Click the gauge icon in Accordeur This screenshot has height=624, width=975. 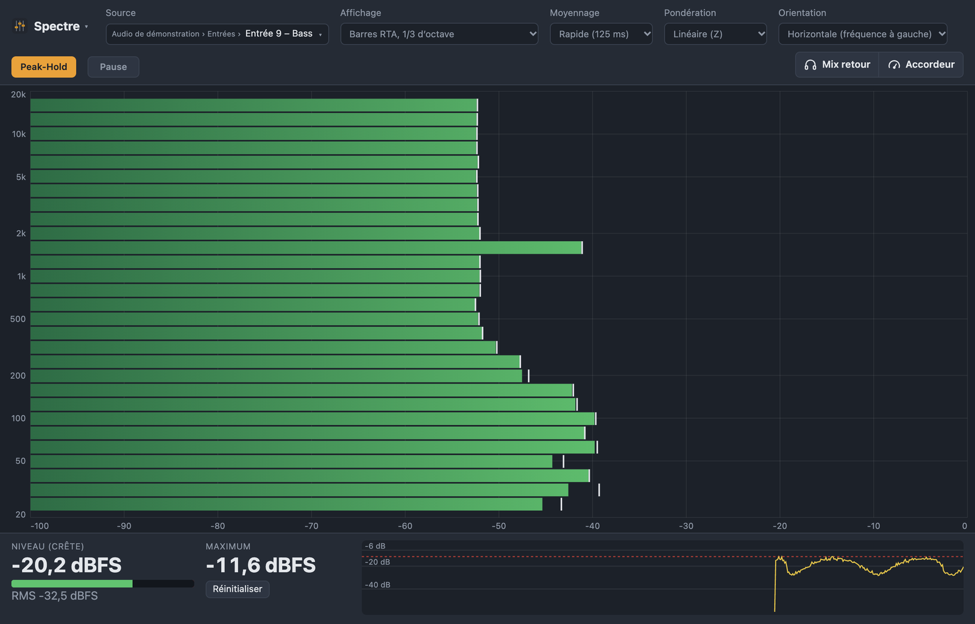[894, 65]
